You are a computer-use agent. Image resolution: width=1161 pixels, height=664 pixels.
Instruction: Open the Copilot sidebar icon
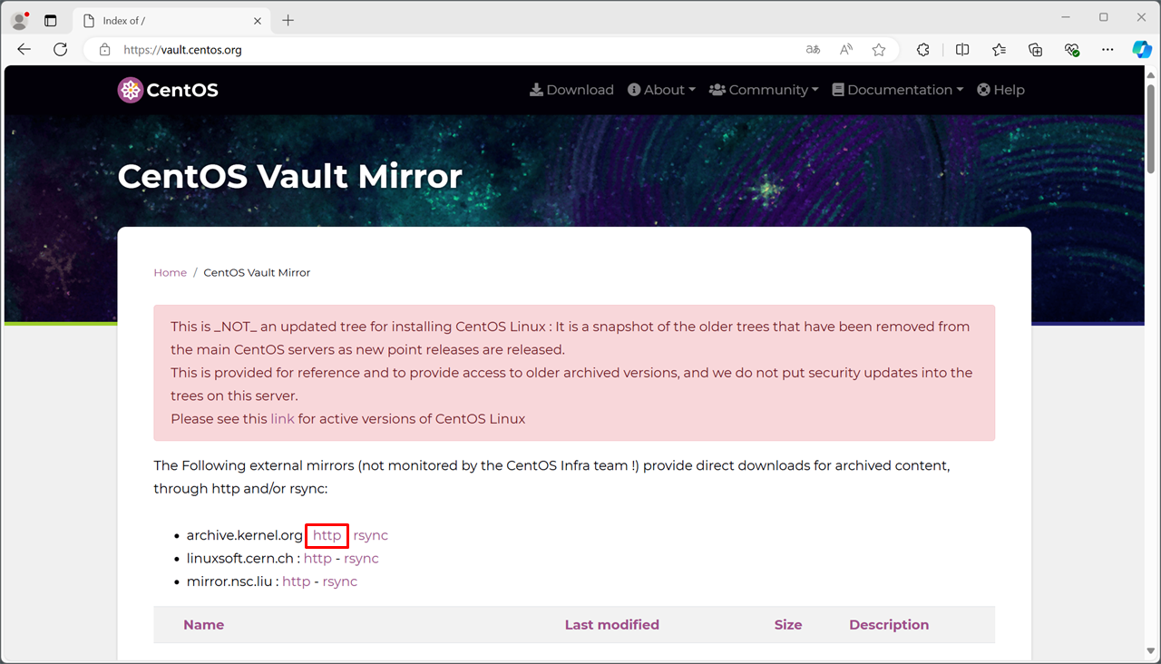(x=1142, y=50)
